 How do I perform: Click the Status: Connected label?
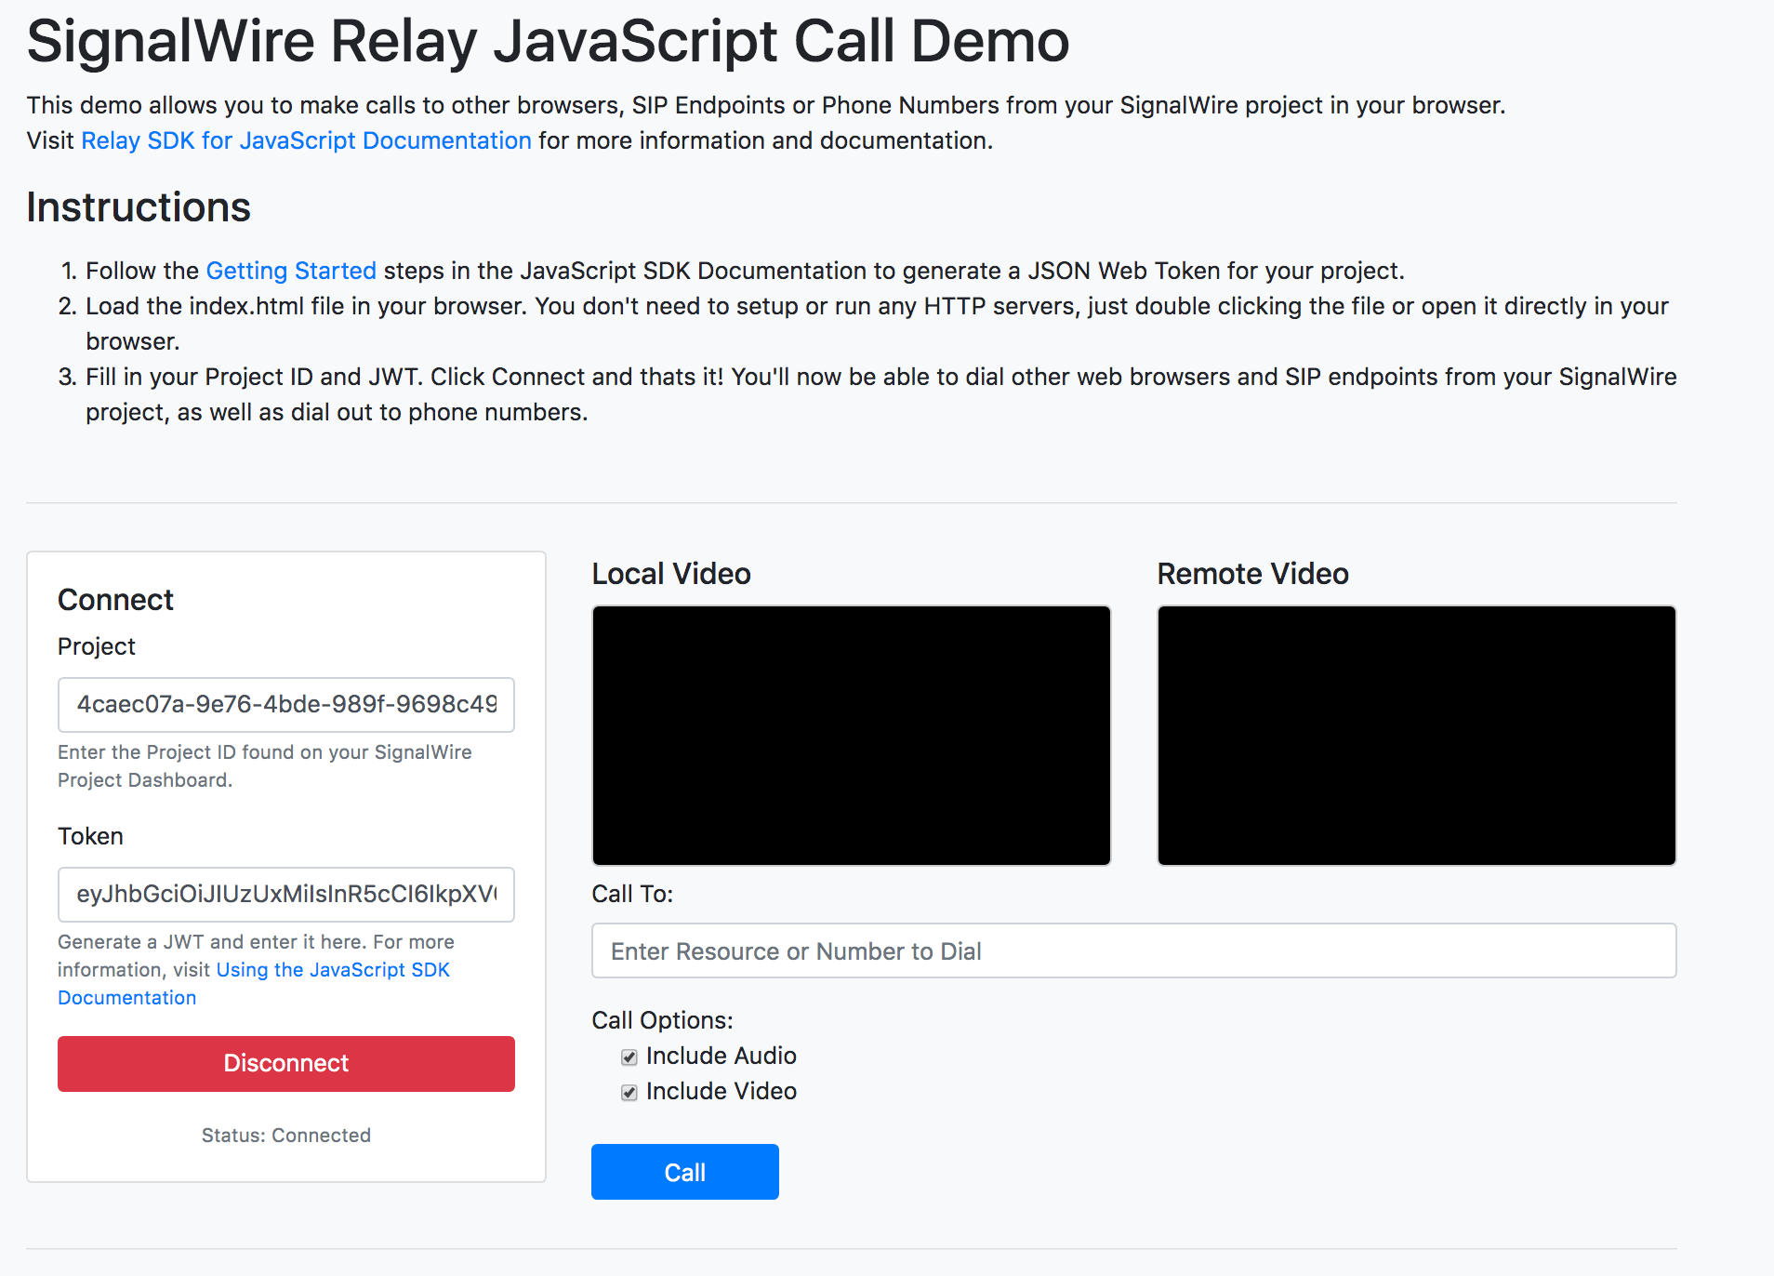[x=285, y=1135]
